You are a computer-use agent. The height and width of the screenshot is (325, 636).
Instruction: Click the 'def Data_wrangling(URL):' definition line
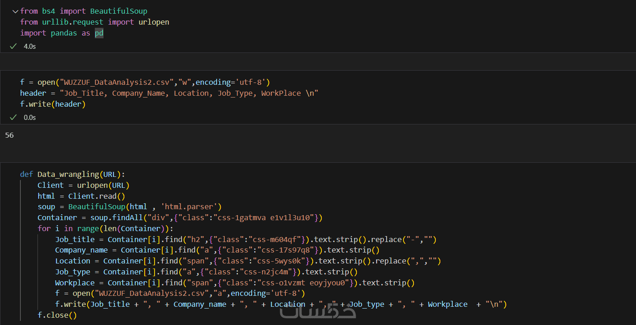coord(72,174)
